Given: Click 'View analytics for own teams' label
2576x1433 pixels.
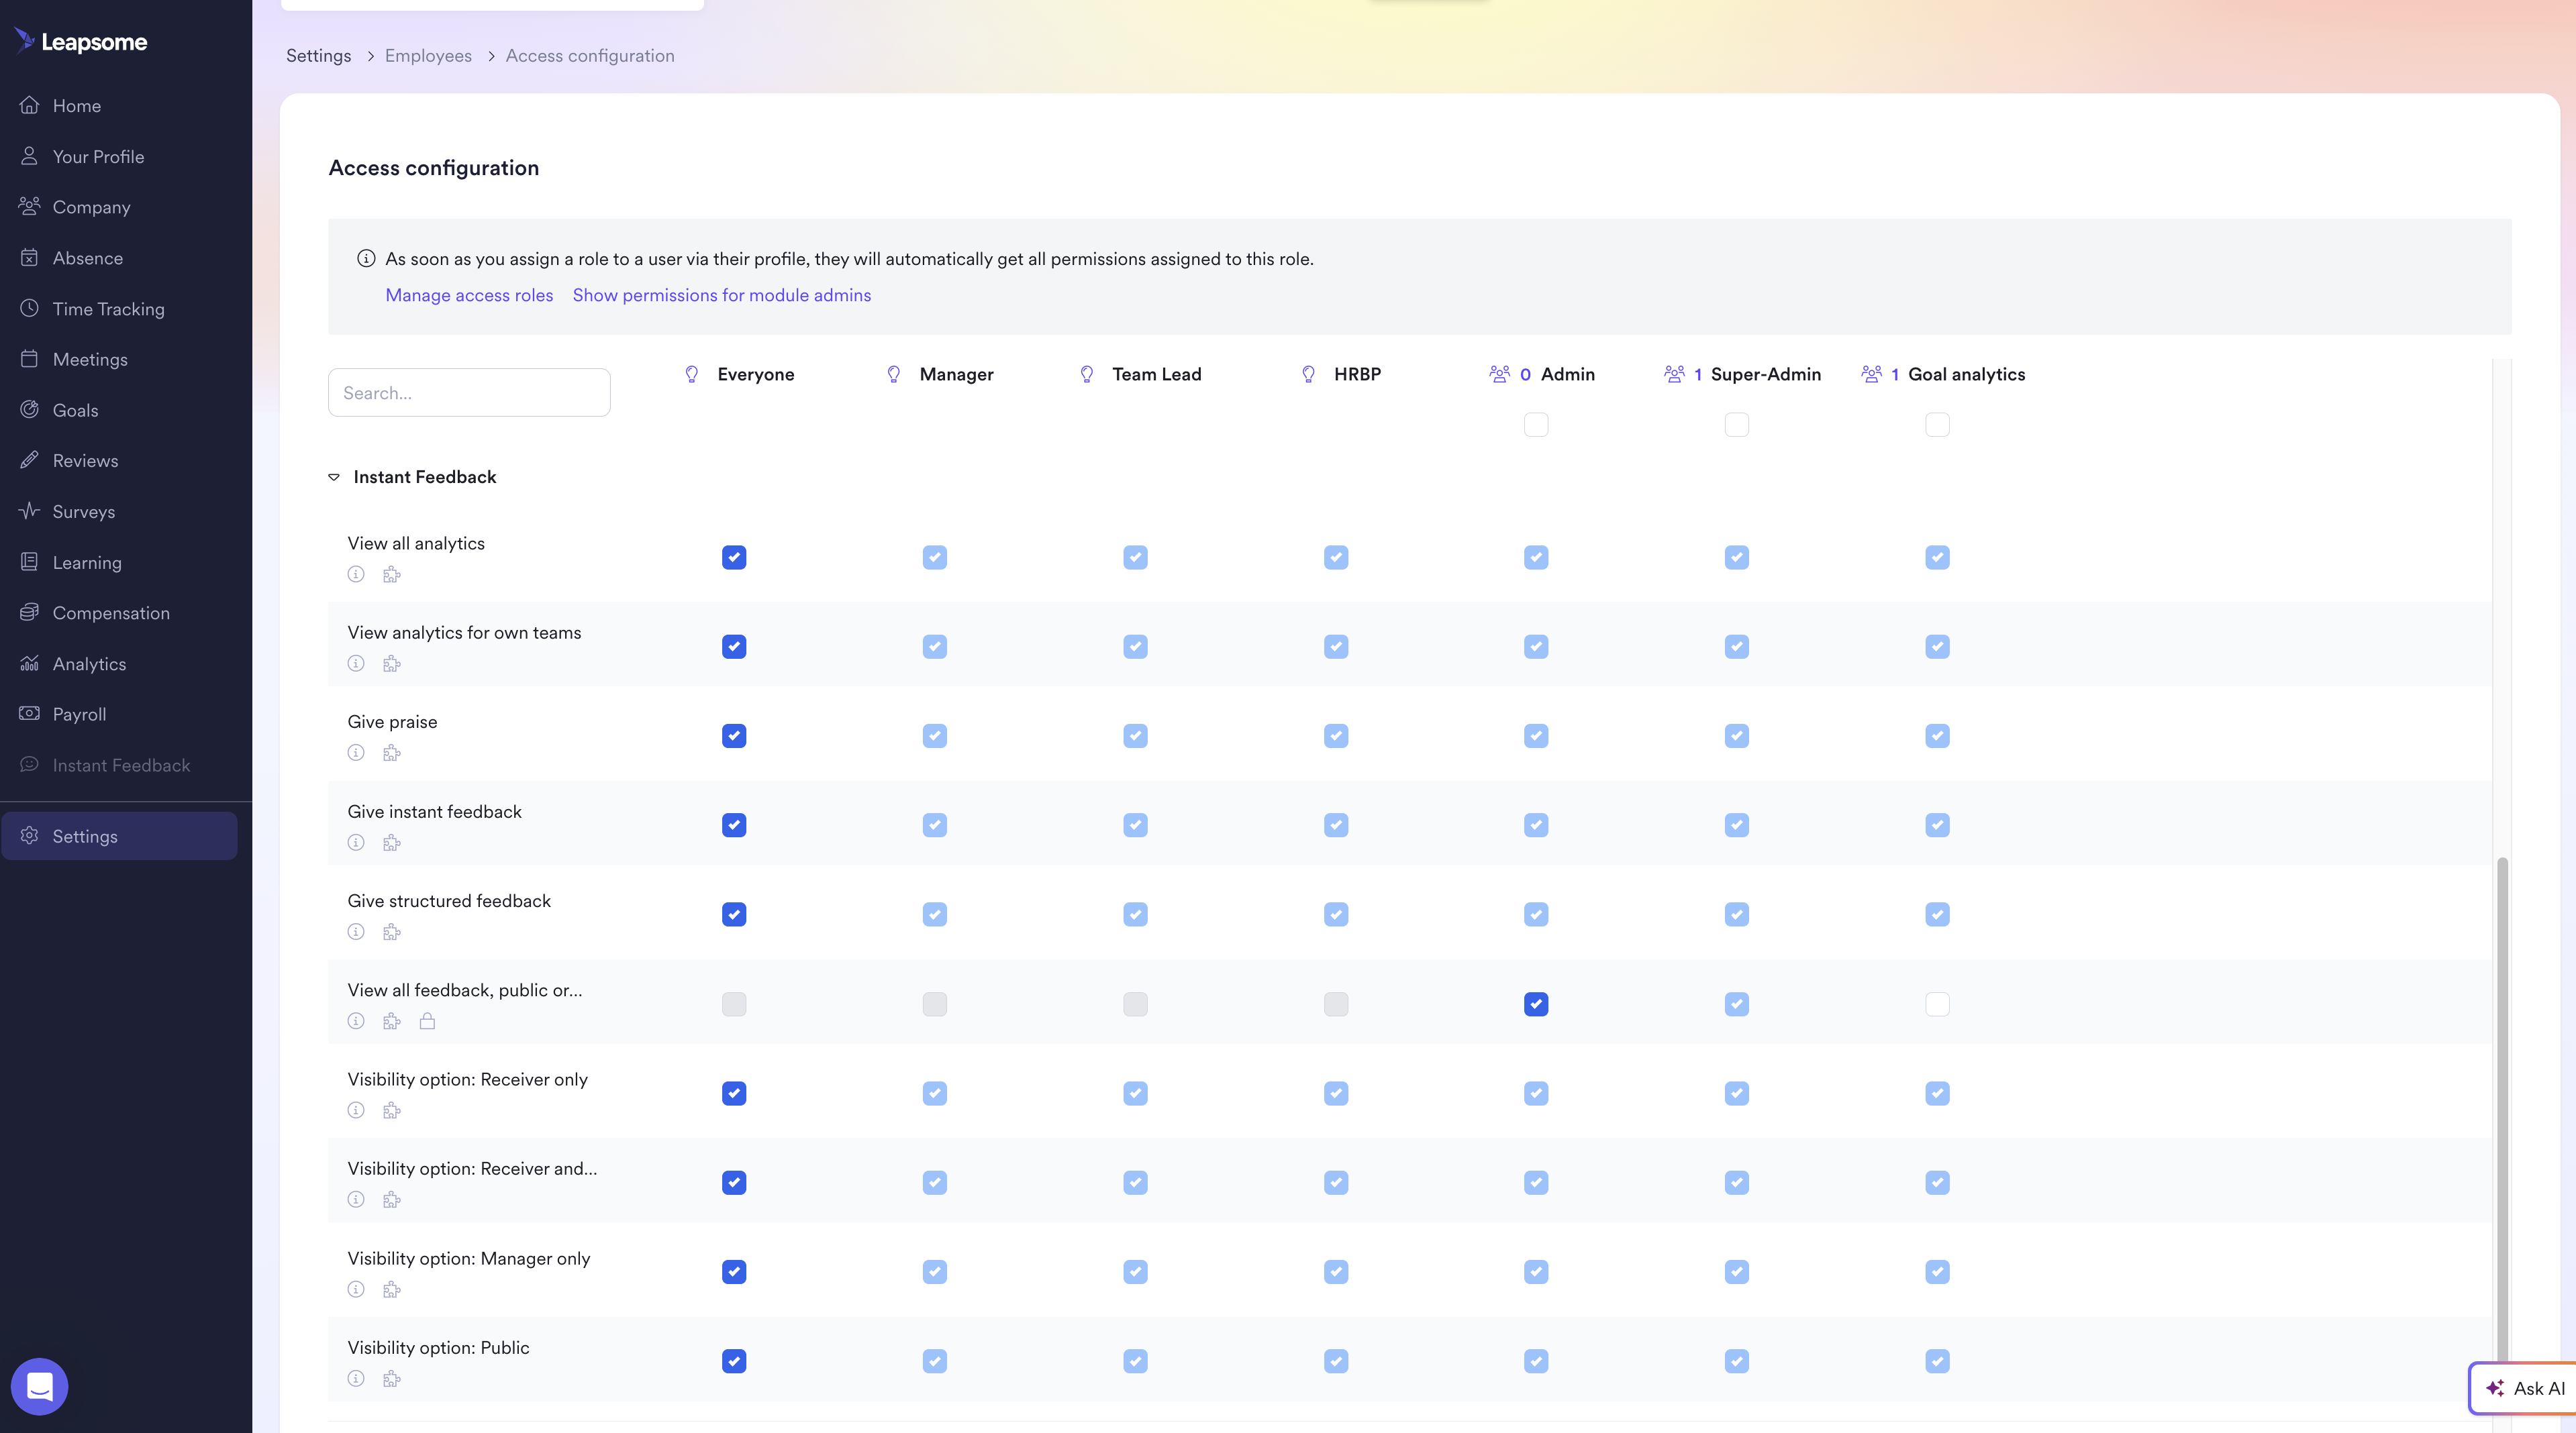Looking at the screenshot, I should point(464,633).
